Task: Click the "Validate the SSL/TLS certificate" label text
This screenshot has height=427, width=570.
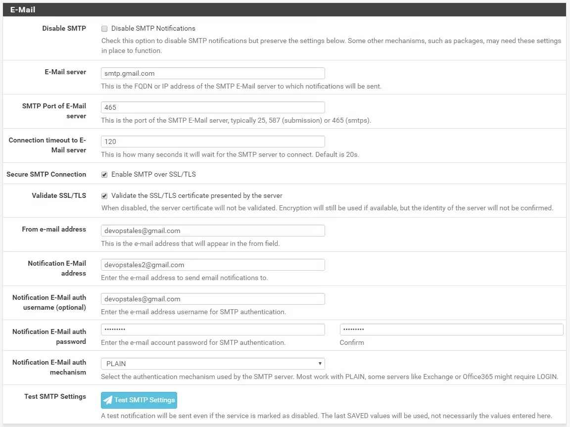Action: (196, 196)
